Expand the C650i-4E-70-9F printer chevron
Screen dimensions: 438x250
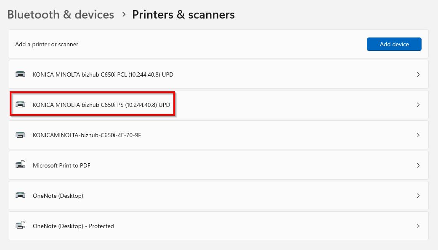pyautogui.click(x=418, y=135)
